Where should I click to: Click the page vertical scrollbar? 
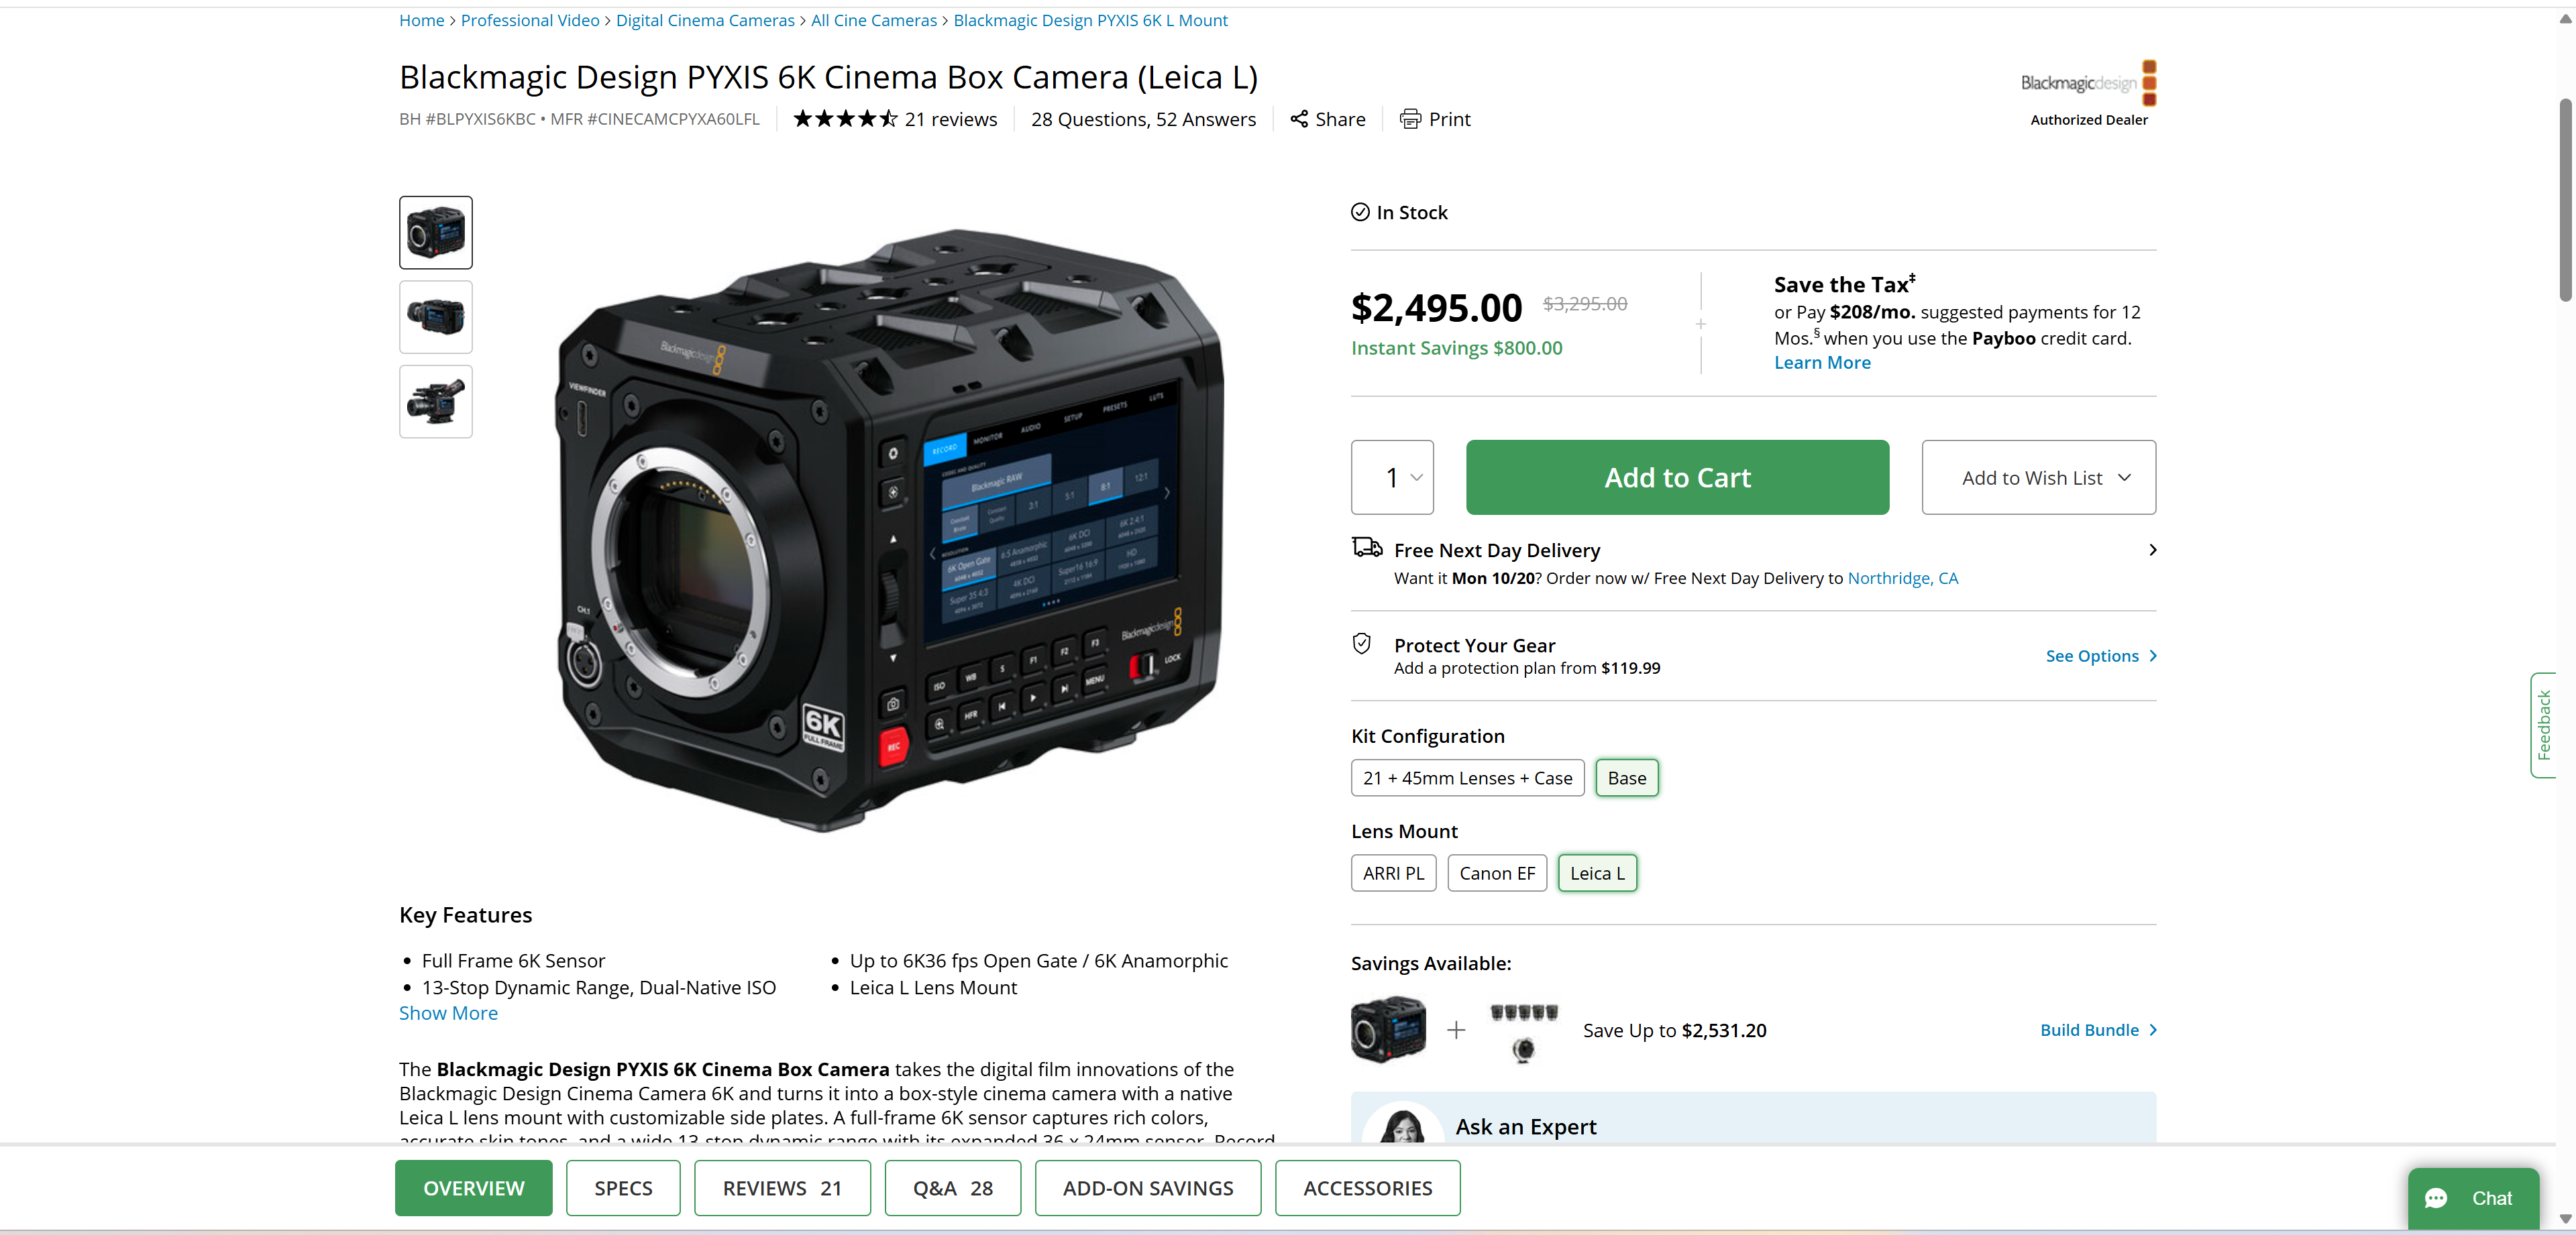2564,200
